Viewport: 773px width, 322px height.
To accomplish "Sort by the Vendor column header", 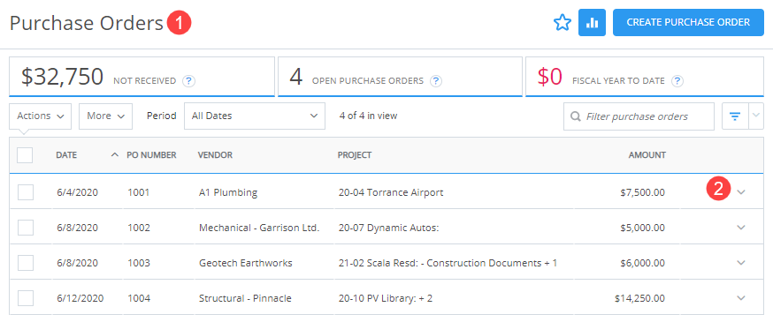I will coord(215,155).
